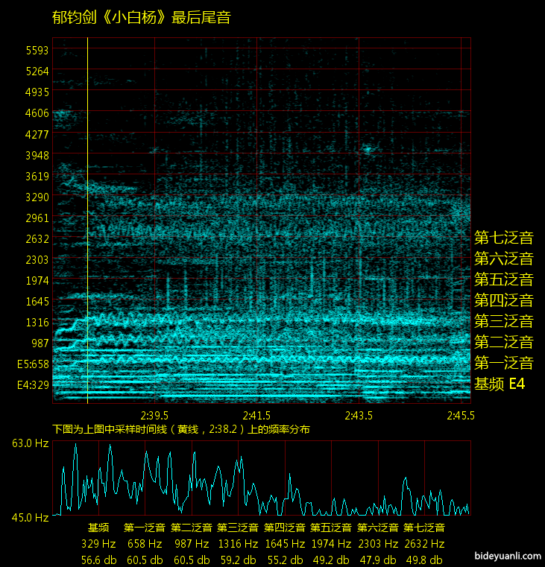Screen dimensions: 545x567
Task: Click the 2632 frequency axis label
Action: click(x=37, y=239)
